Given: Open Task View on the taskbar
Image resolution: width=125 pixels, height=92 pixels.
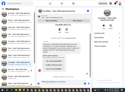Looking at the screenshot, I should [x=12, y=90].
